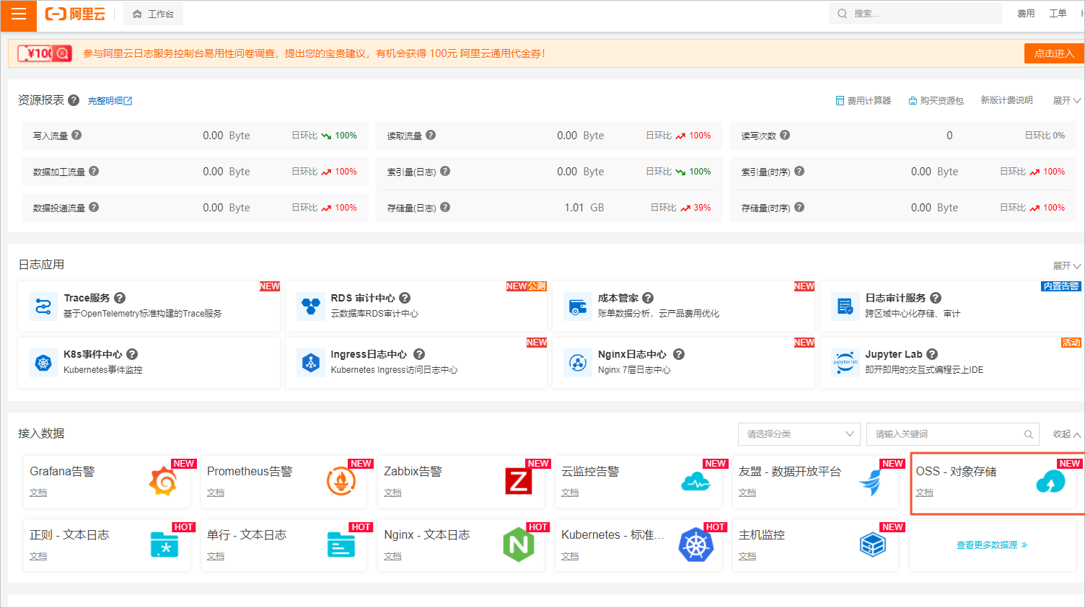The width and height of the screenshot is (1085, 608).
Task: Open the Trace服务 app icon
Action: [x=43, y=307]
